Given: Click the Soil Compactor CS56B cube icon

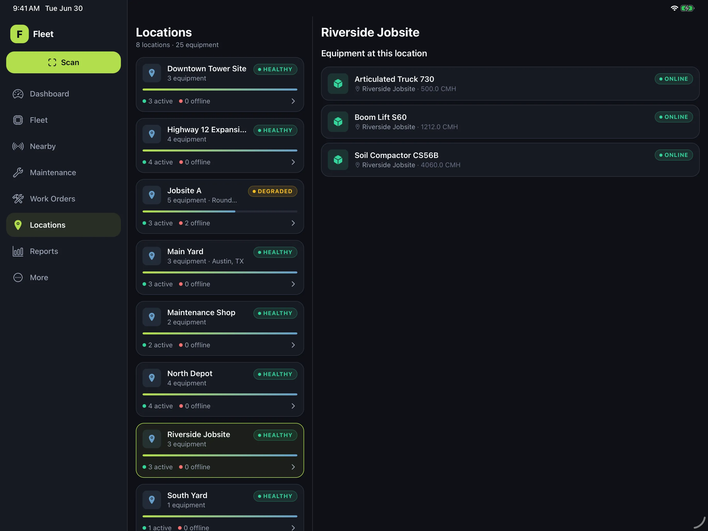Looking at the screenshot, I should coord(338,160).
